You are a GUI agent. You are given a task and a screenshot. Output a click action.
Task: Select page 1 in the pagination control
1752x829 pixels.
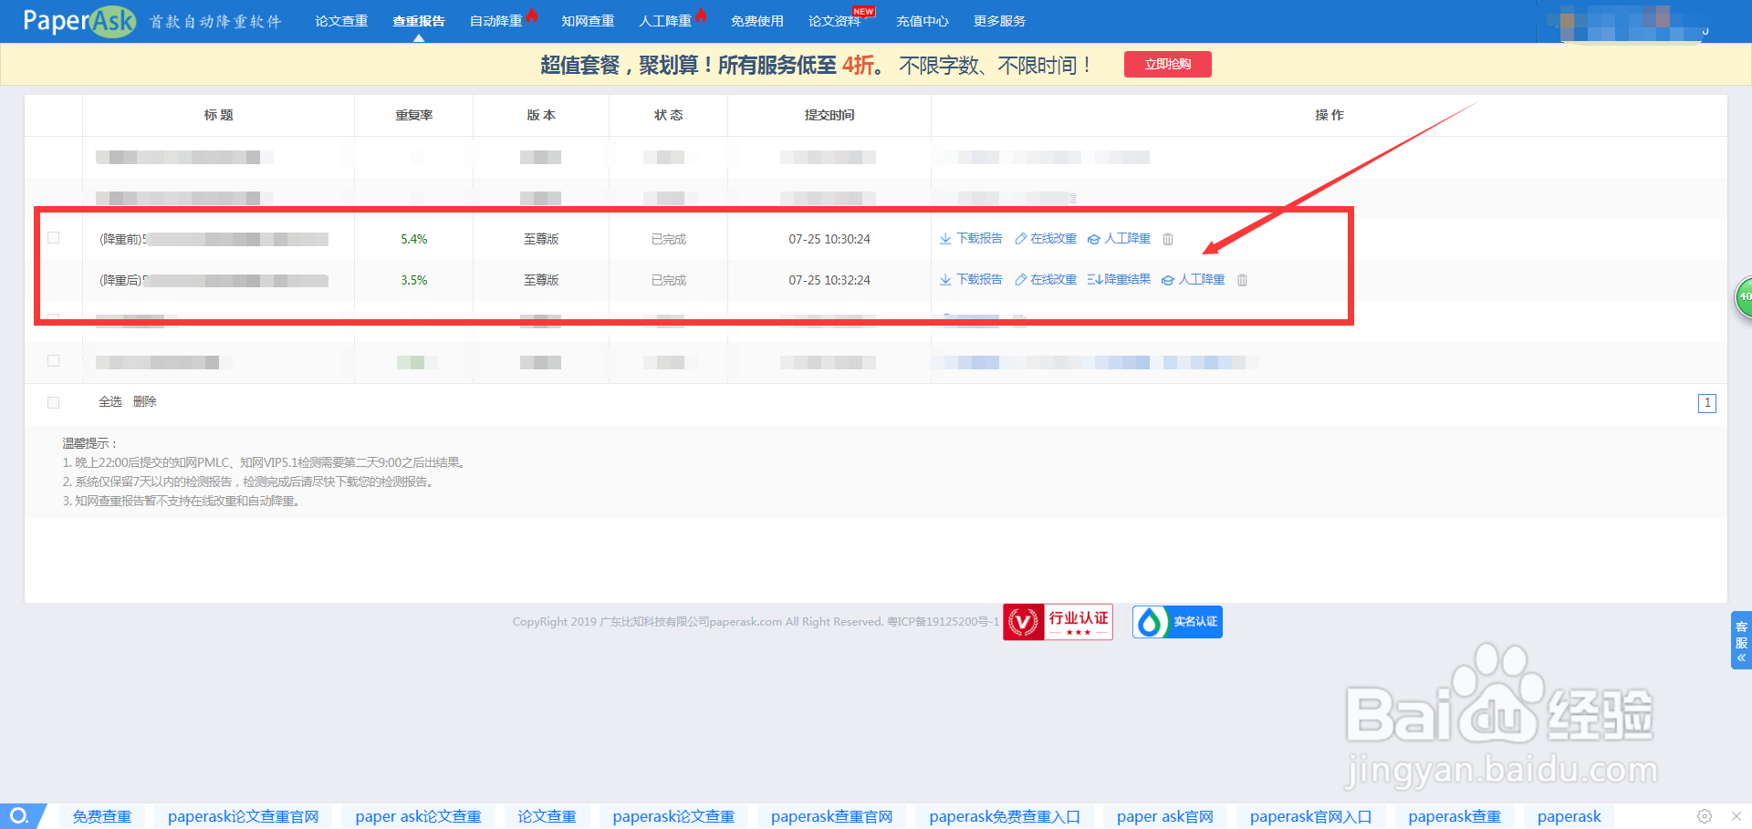[1706, 402]
